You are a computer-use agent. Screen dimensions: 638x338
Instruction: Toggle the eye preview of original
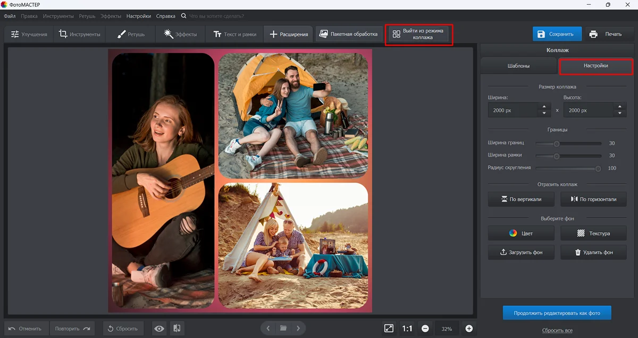(159, 328)
